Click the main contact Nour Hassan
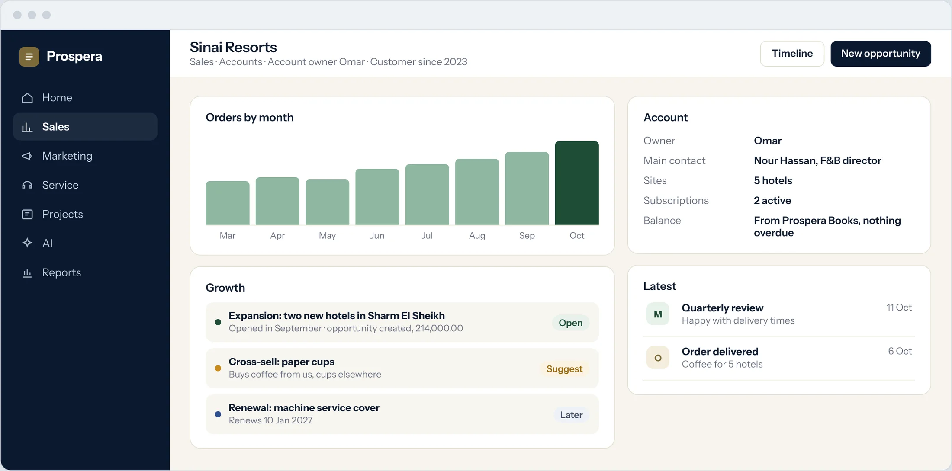 [x=817, y=161]
